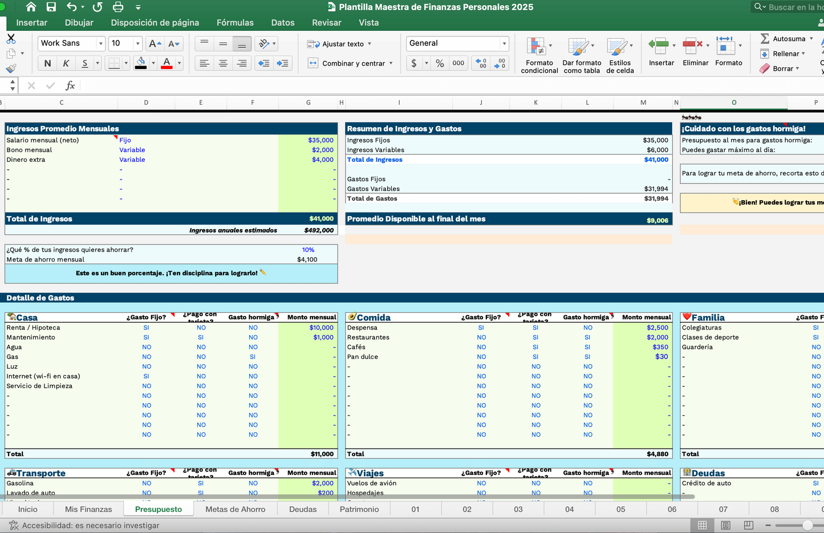Viewport: 824px width, 533px height.
Task: Toggle italic with the K button
Action: (66, 63)
